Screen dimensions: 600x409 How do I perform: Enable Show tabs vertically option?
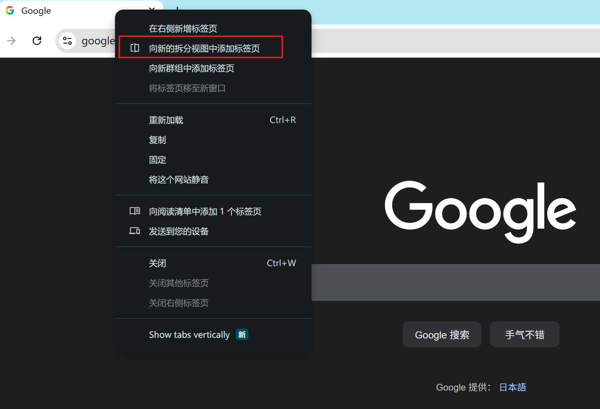(189, 335)
